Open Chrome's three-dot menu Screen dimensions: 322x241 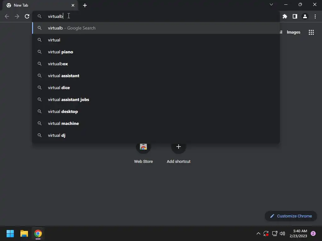(x=315, y=16)
